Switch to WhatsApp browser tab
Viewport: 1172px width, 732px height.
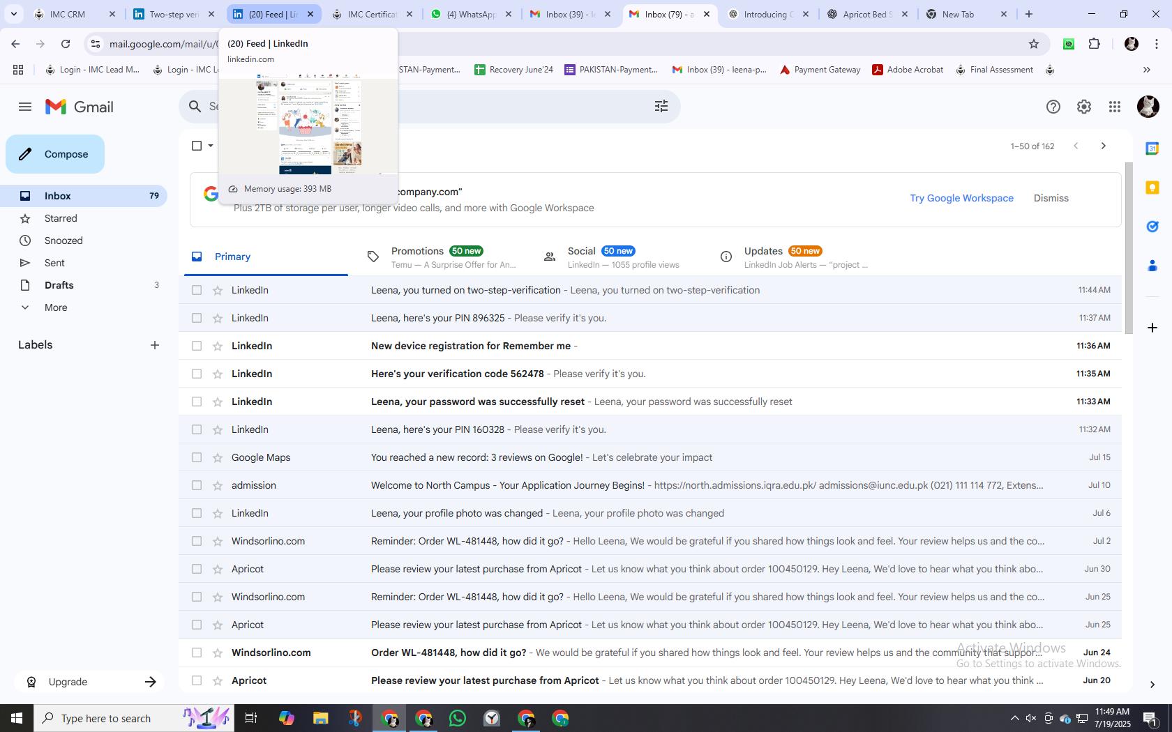click(x=472, y=14)
